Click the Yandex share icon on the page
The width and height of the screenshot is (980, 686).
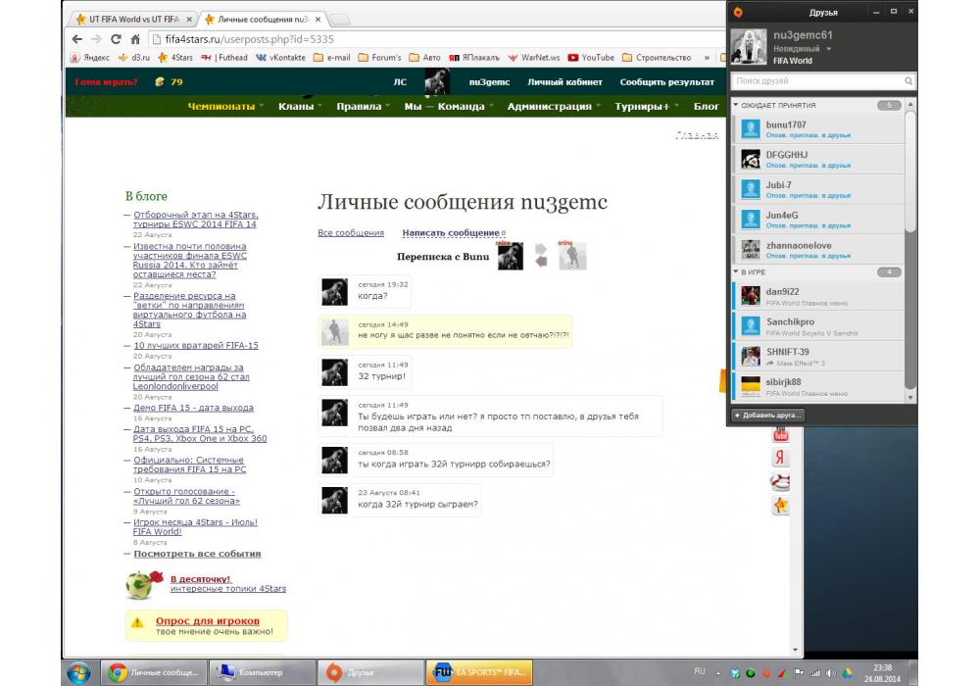click(x=781, y=458)
